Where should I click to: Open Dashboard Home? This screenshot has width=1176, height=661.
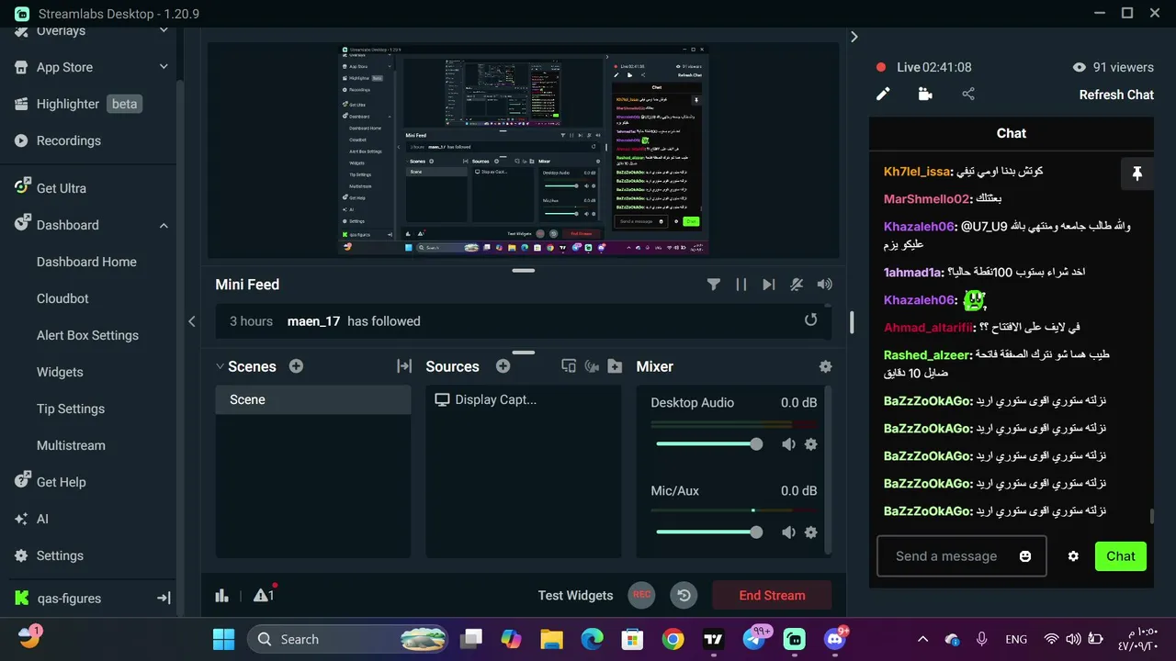86,262
